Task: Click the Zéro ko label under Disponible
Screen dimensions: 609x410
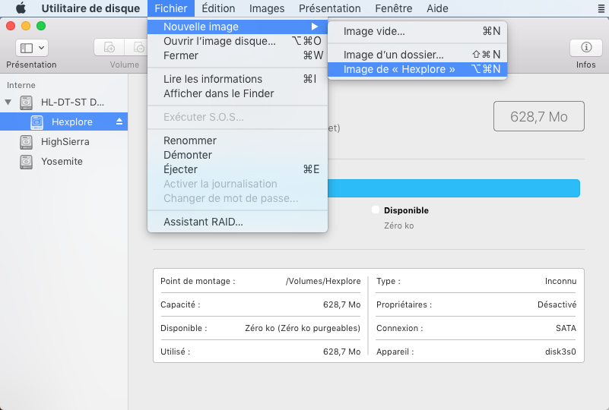Action: (399, 225)
